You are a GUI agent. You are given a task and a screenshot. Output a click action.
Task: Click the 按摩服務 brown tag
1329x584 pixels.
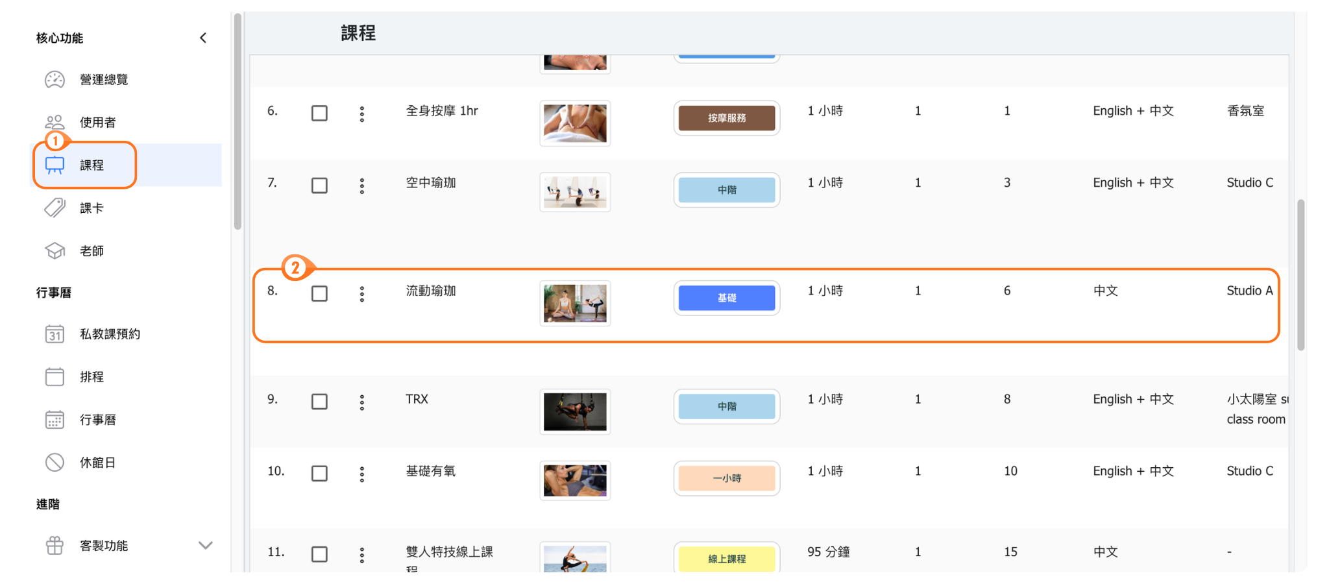pos(726,118)
